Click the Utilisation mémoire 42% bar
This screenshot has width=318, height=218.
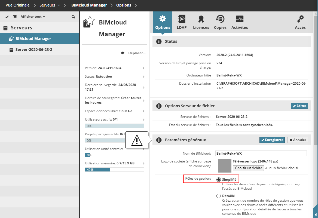click(114, 170)
